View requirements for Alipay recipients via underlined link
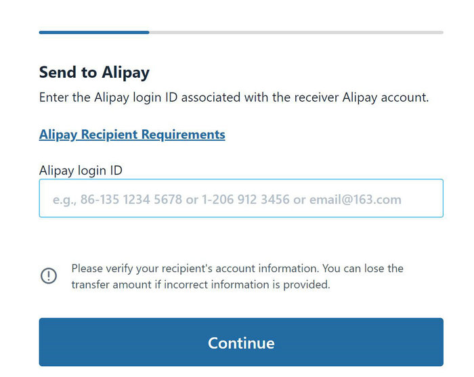This screenshot has height=377, width=474. tap(132, 135)
